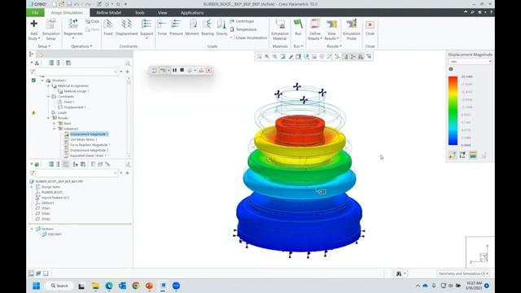Click the Define Results icon
The width and height of the screenshot is (521, 293).
315,24
